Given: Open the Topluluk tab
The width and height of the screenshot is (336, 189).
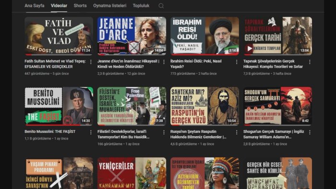Looking at the screenshot, I should coord(141,6).
